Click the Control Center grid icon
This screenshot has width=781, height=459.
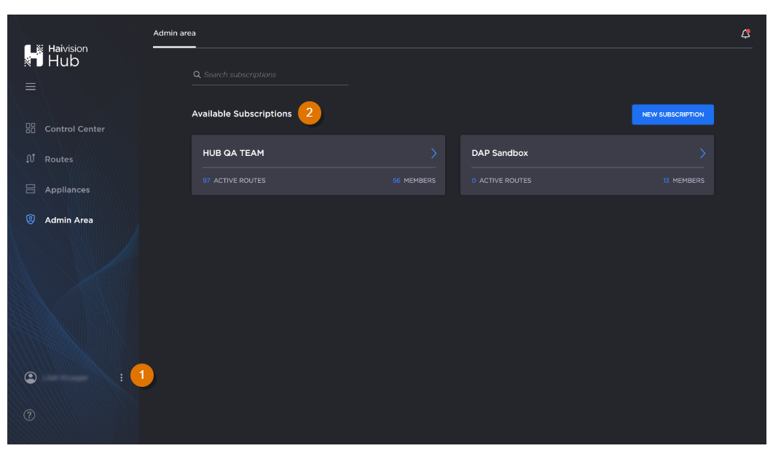31,128
